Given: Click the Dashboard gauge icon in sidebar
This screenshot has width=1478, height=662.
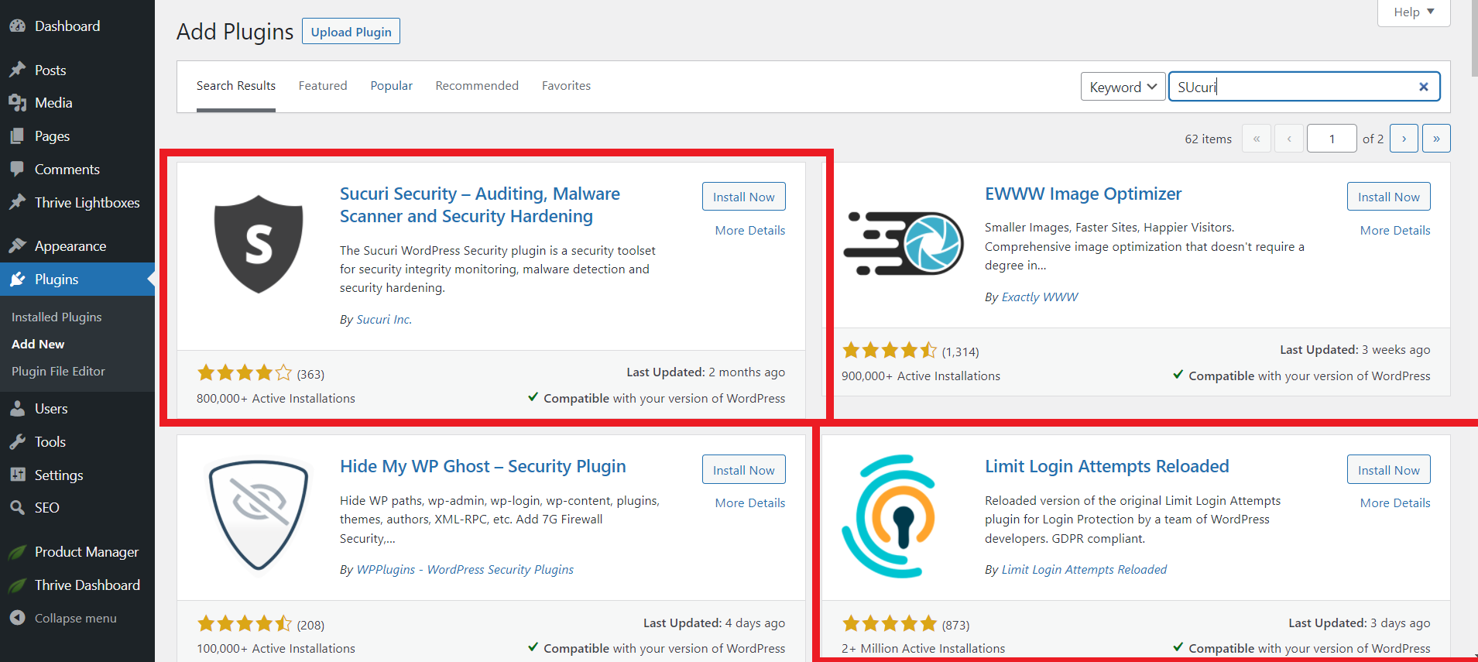Looking at the screenshot, I should 18,26.
